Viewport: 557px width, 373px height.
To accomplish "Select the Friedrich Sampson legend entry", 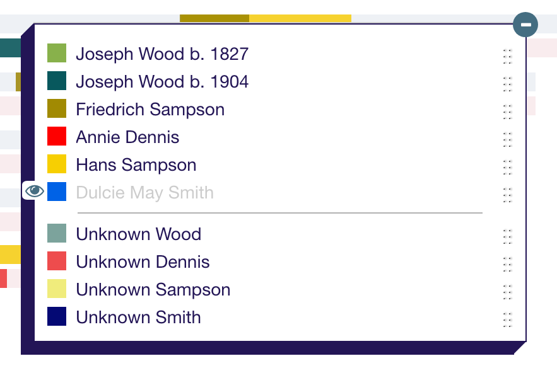I will point(150,110).
